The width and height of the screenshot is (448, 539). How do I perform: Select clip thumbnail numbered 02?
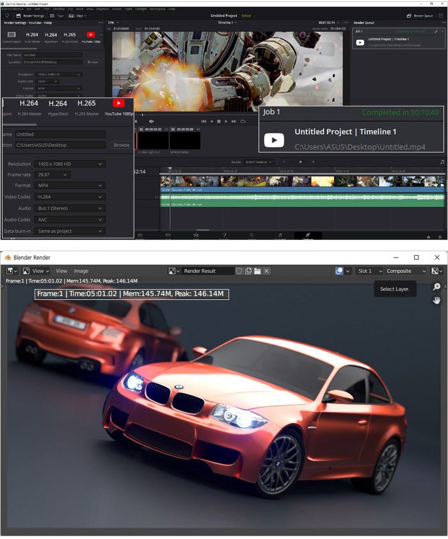pyautogui.click(x=153, y=140)
